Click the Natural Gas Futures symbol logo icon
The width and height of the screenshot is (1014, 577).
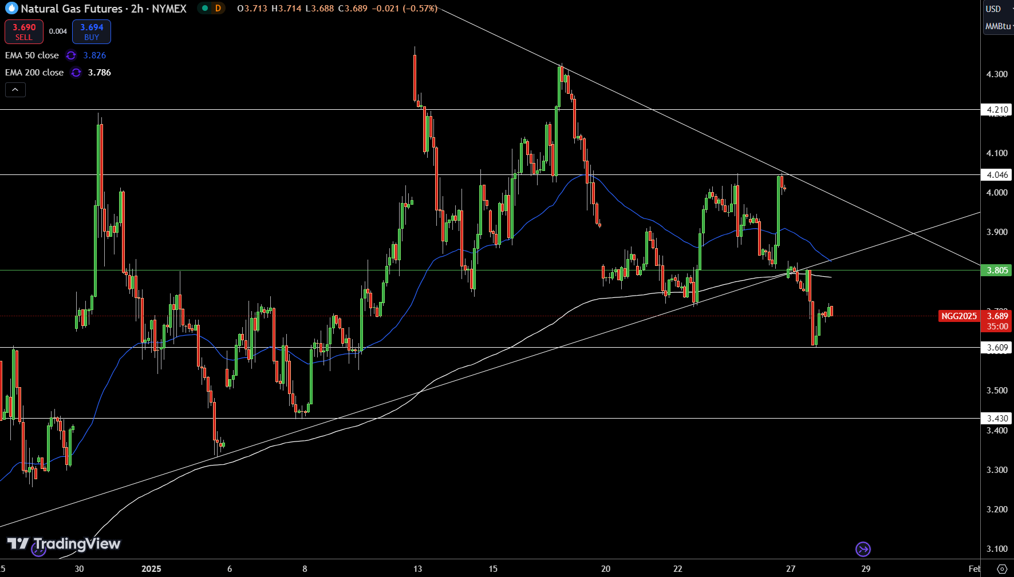(11, 9)
